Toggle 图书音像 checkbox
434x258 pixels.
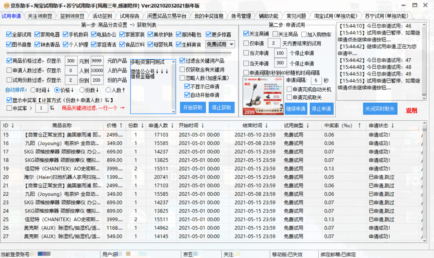(19, 45)
